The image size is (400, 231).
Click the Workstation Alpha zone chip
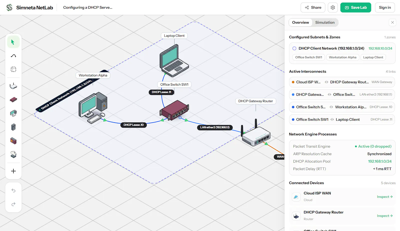[x=342, y=57]
